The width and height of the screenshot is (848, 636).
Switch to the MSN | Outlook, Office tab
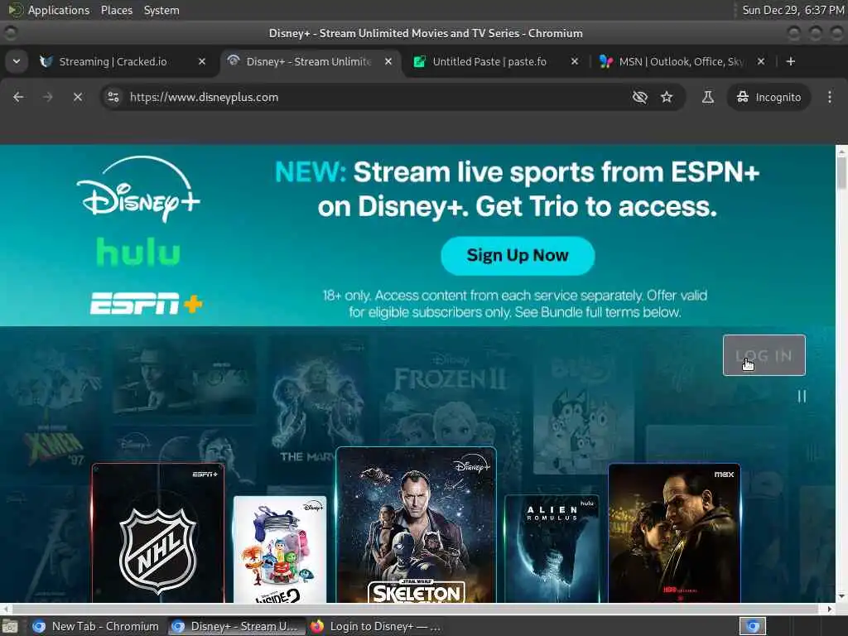pyautogui.click(x=682, y=61)
